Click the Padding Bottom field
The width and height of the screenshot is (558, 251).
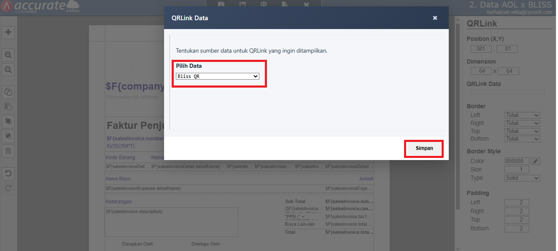coord(517,229)
